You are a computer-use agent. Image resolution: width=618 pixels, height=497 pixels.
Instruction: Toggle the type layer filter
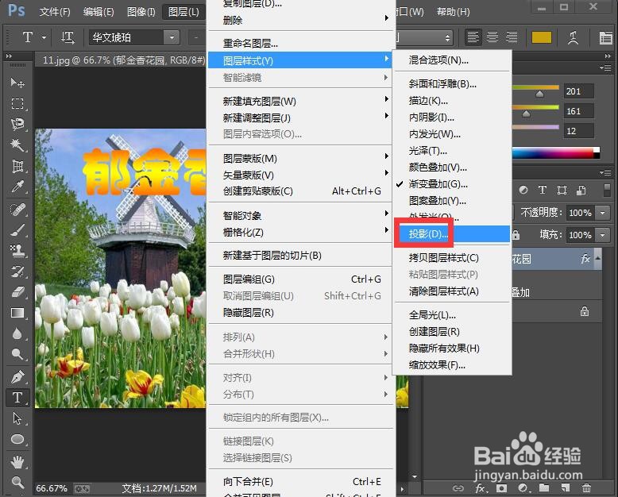pos(543,191)
